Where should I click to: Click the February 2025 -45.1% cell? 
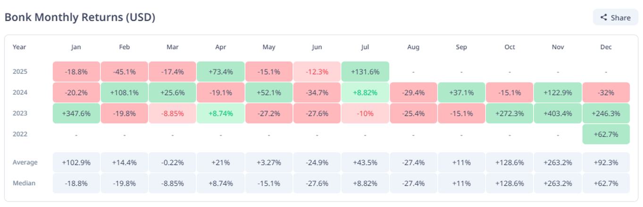125,72
